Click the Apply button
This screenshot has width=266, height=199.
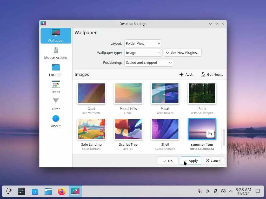click(190, 161)
